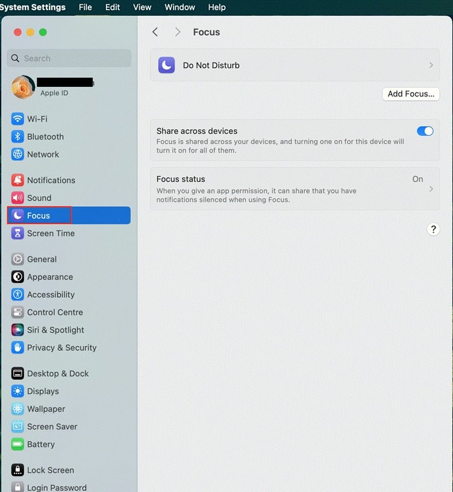Click the Focus page title
The image size is (453, 492).
coord(207,32)
